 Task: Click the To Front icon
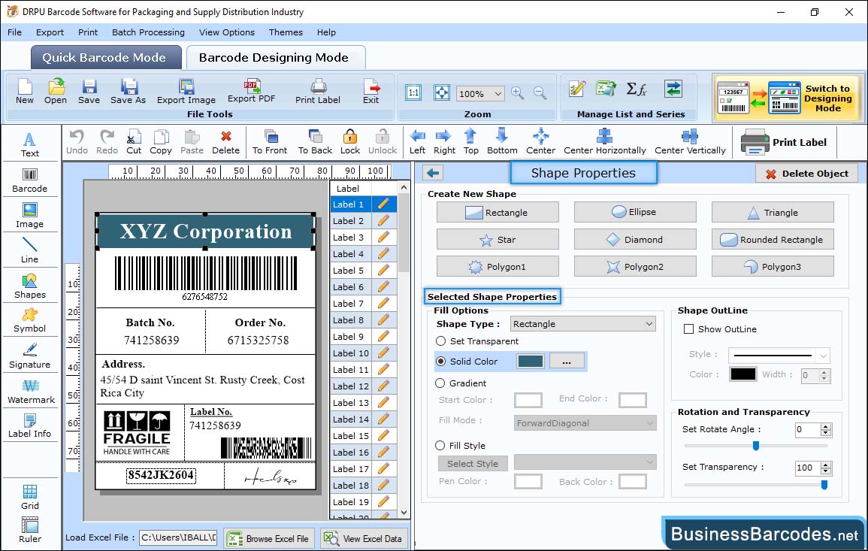pyautogui.click(x=271, y=136)
